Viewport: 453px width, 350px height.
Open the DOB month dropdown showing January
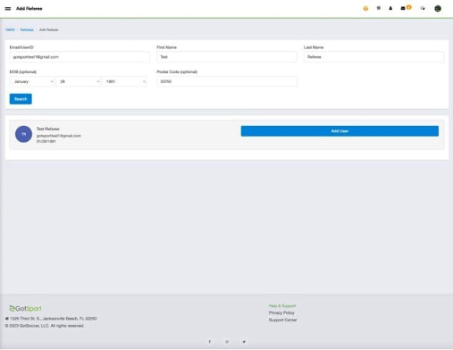pos(32,81)
